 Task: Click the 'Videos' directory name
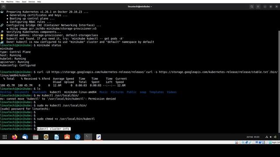pyautogui.click(x=171, y=92)
